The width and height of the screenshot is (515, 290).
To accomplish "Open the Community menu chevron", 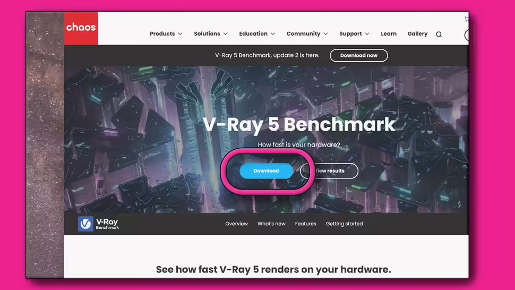I will [326, 34].
